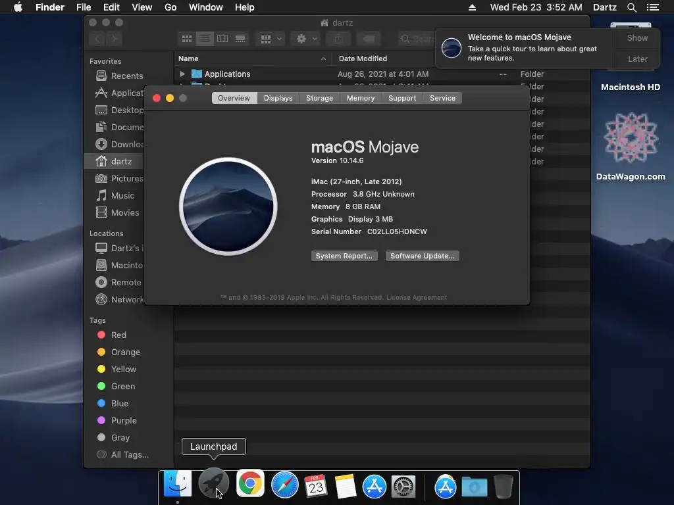Viewport: 674px width, 505px height.
Task: Switch to the Storage tab
Action: [x=319, y=98]
